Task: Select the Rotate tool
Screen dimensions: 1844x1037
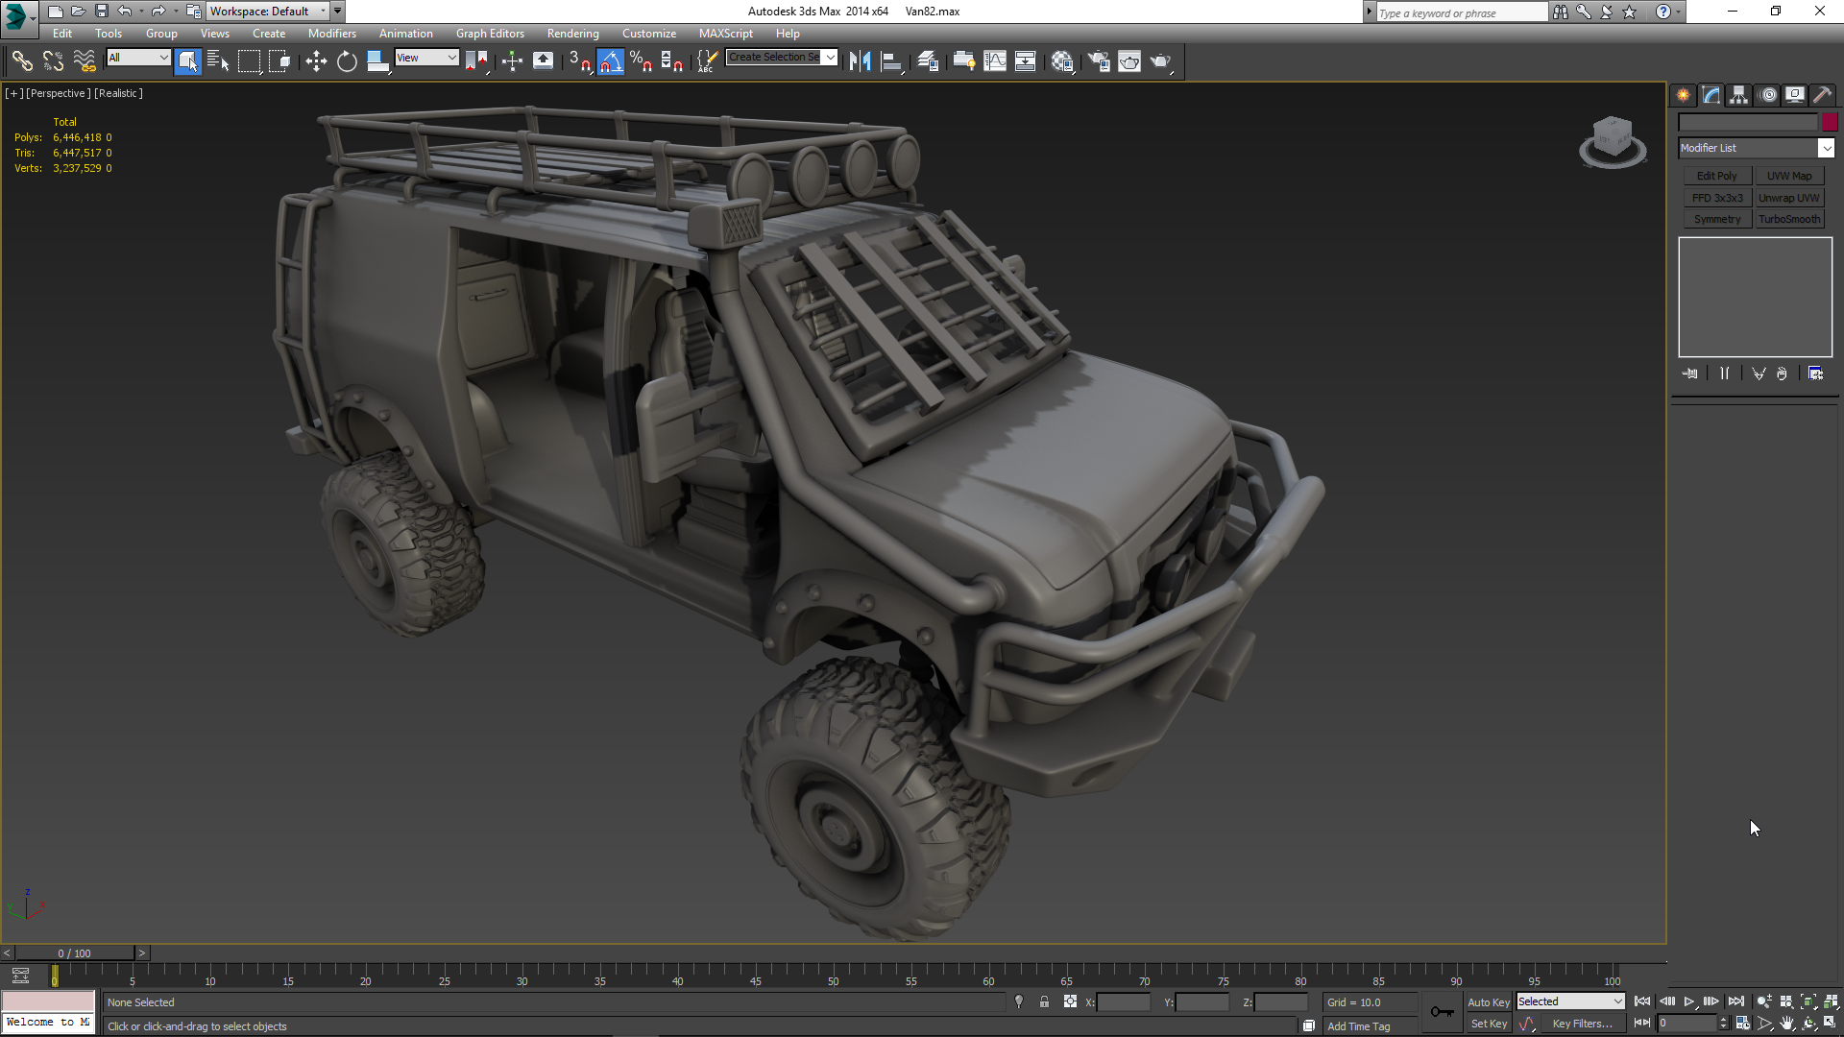Action: pos(347,61)
